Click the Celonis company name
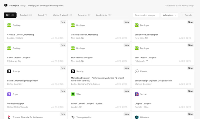This screenshot has width=200, height=119. pos(143,71)
